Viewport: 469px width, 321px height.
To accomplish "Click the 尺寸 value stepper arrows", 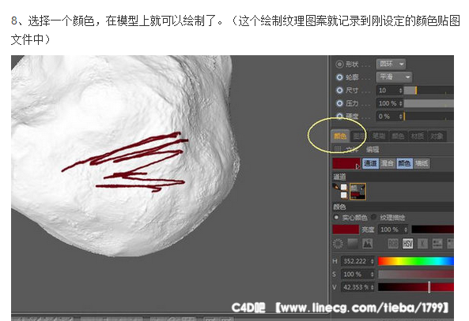I will 400,91.
